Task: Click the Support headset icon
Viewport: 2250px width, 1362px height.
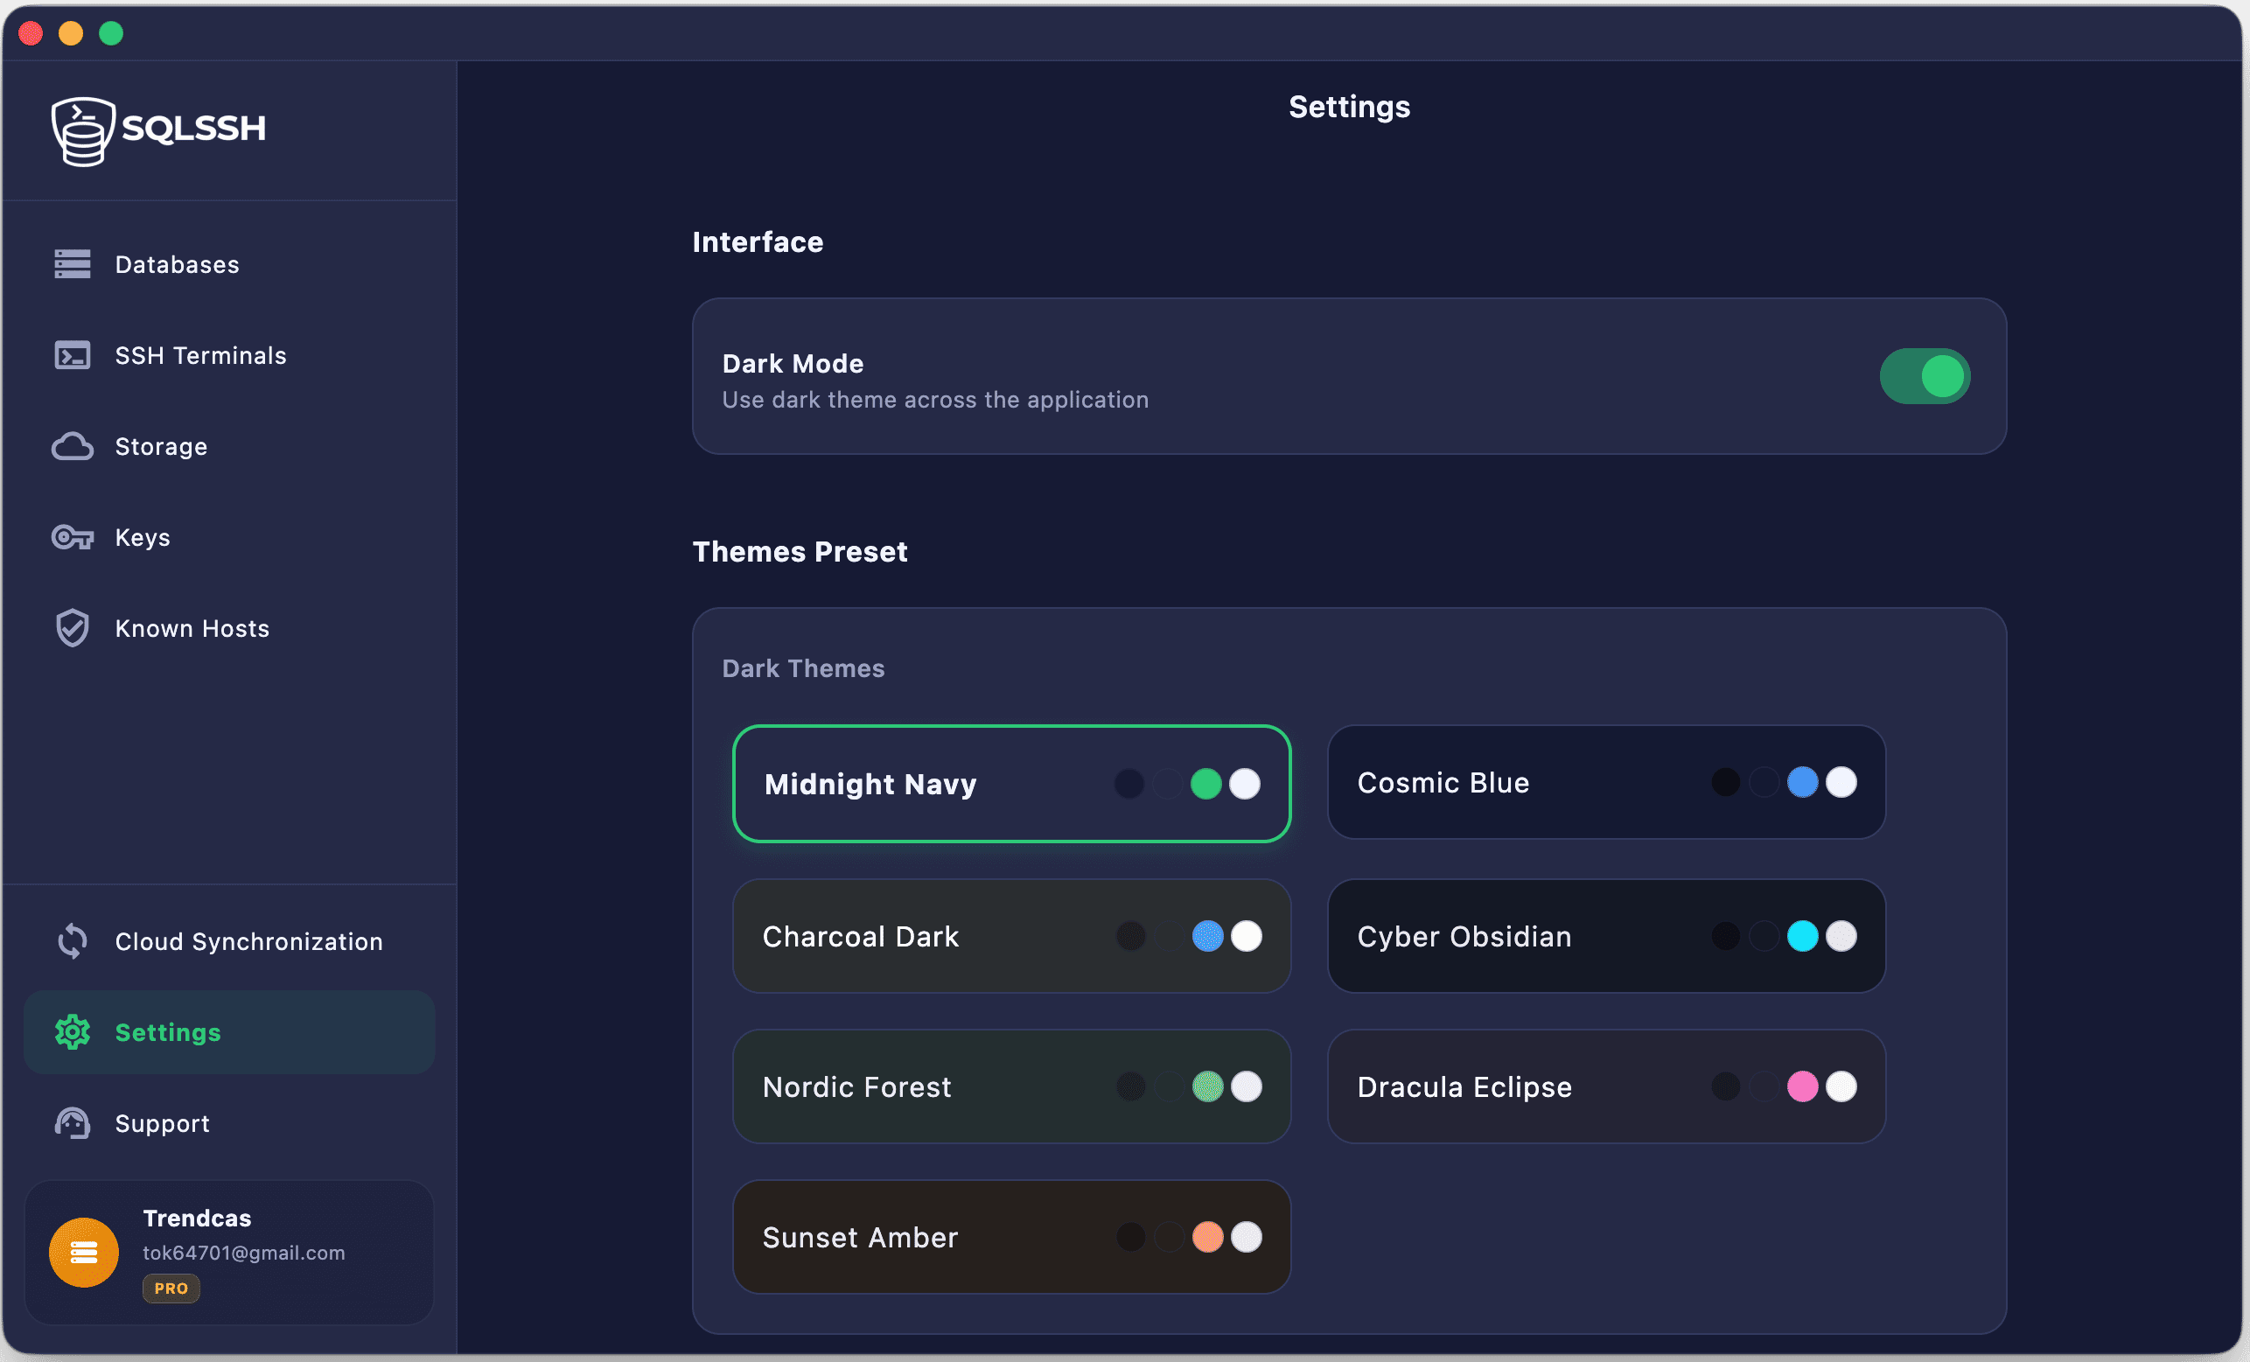Action: pos(72,1123)
